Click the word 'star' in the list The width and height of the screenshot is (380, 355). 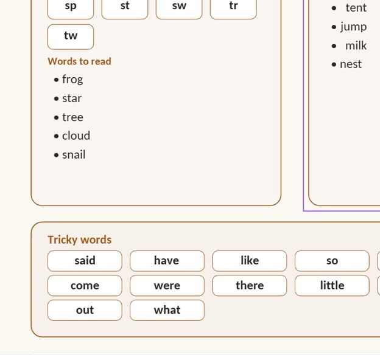coord(72,98)
